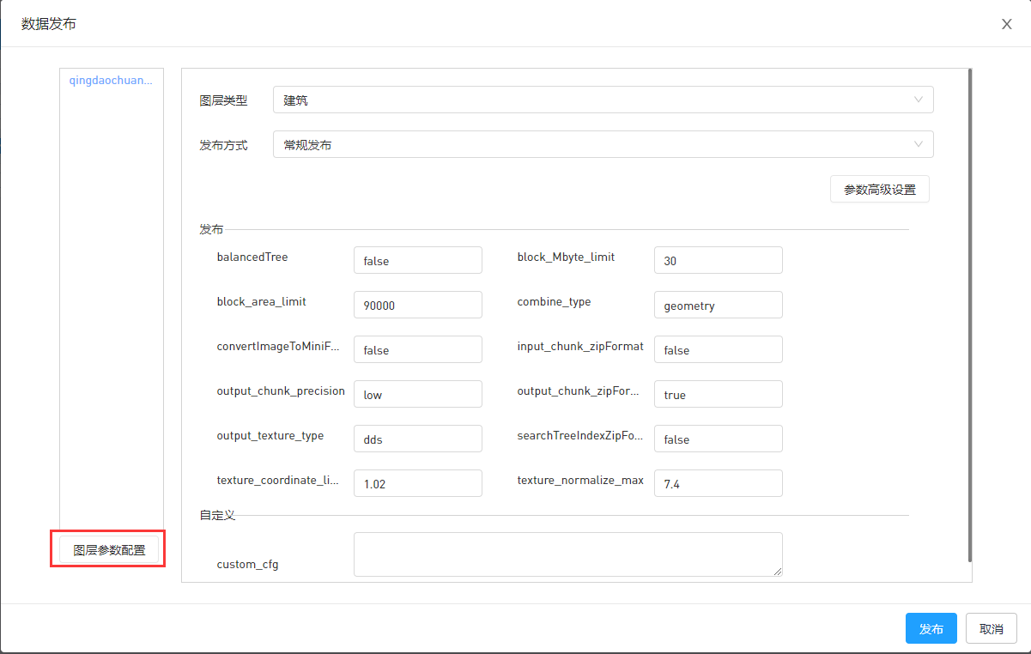Click the input_chunk_zipFormat field
Viewport: 1031px width, 654px height.
tap(718, 349)
